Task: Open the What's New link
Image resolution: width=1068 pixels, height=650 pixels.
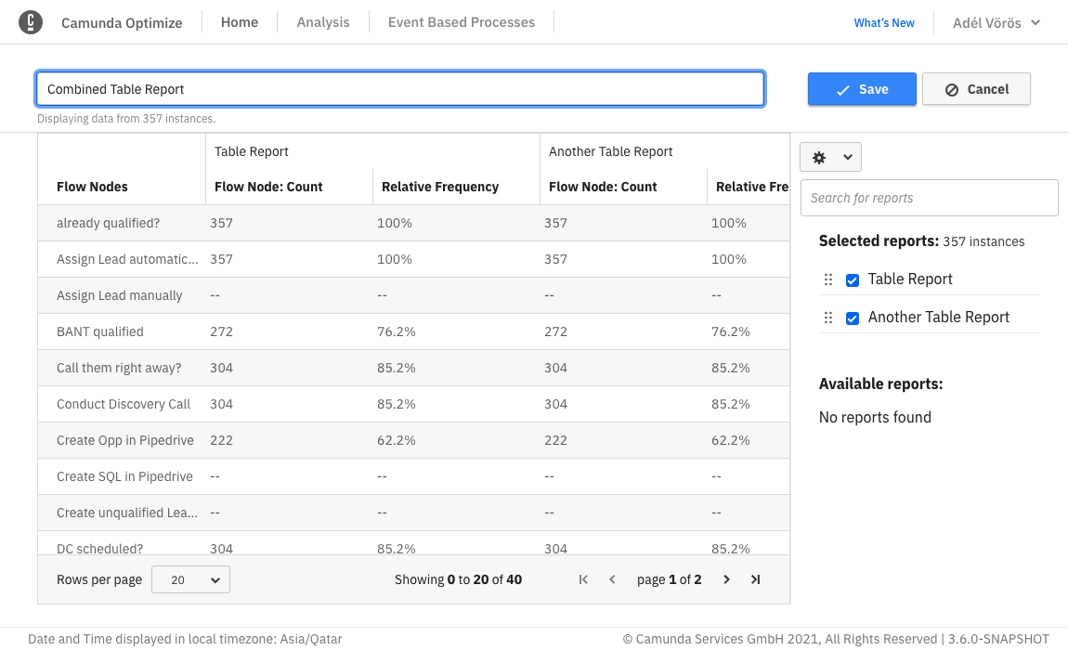Action: [883, 22]
